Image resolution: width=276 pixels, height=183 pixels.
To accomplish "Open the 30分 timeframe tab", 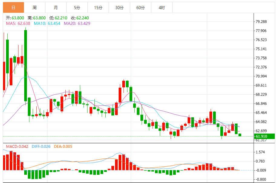I will coord(119,8).
